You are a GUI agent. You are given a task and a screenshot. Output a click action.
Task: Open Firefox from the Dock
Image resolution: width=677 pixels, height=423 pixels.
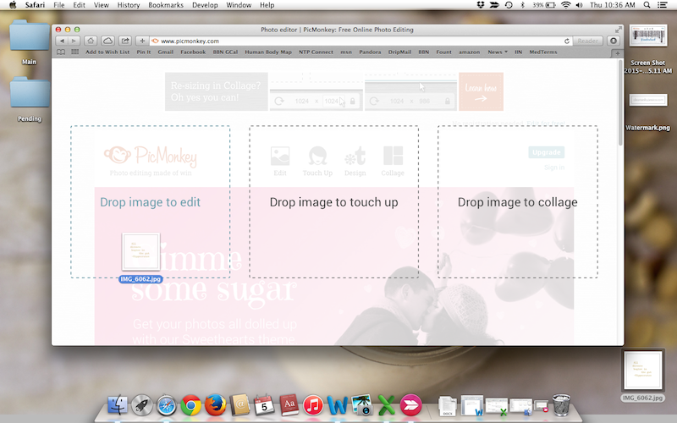[x=215, y=405]
